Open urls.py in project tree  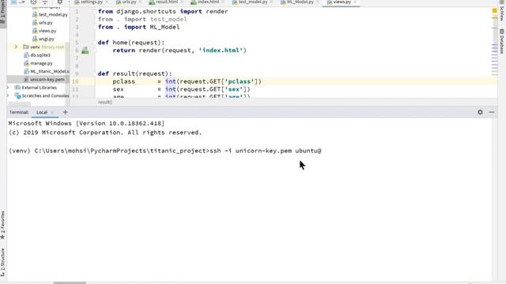[x=46, y=23]
